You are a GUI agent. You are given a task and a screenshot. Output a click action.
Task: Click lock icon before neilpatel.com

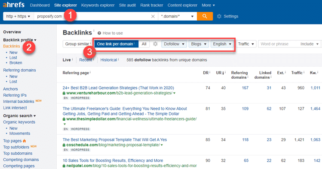[x=64, y=166]
